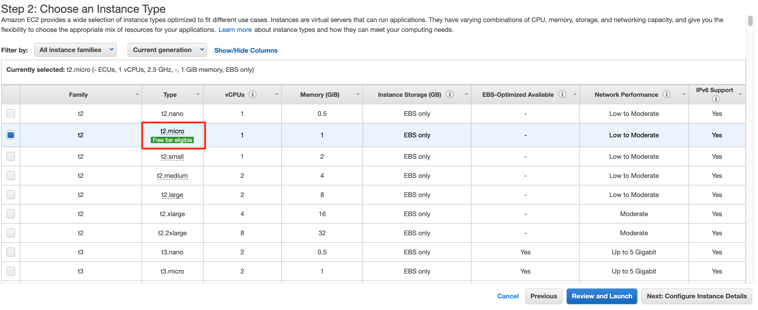Open the Current generation filter dropdown
The height and width of the screenshot is (310, 758).
click(x=167, y=50)
